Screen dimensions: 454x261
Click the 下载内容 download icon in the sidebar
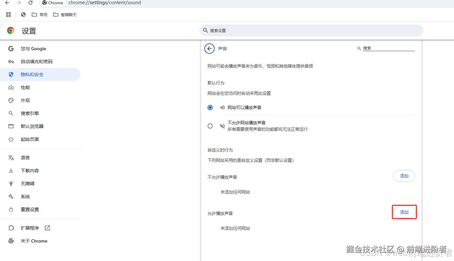11,170
